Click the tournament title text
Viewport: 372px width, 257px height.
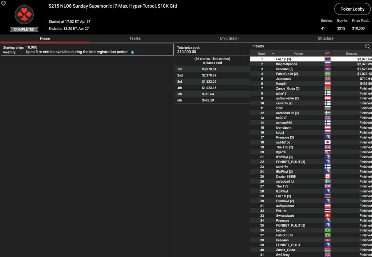113,6
